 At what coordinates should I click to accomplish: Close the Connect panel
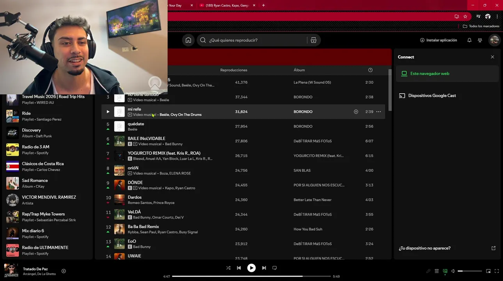click(x=492, y=57)
